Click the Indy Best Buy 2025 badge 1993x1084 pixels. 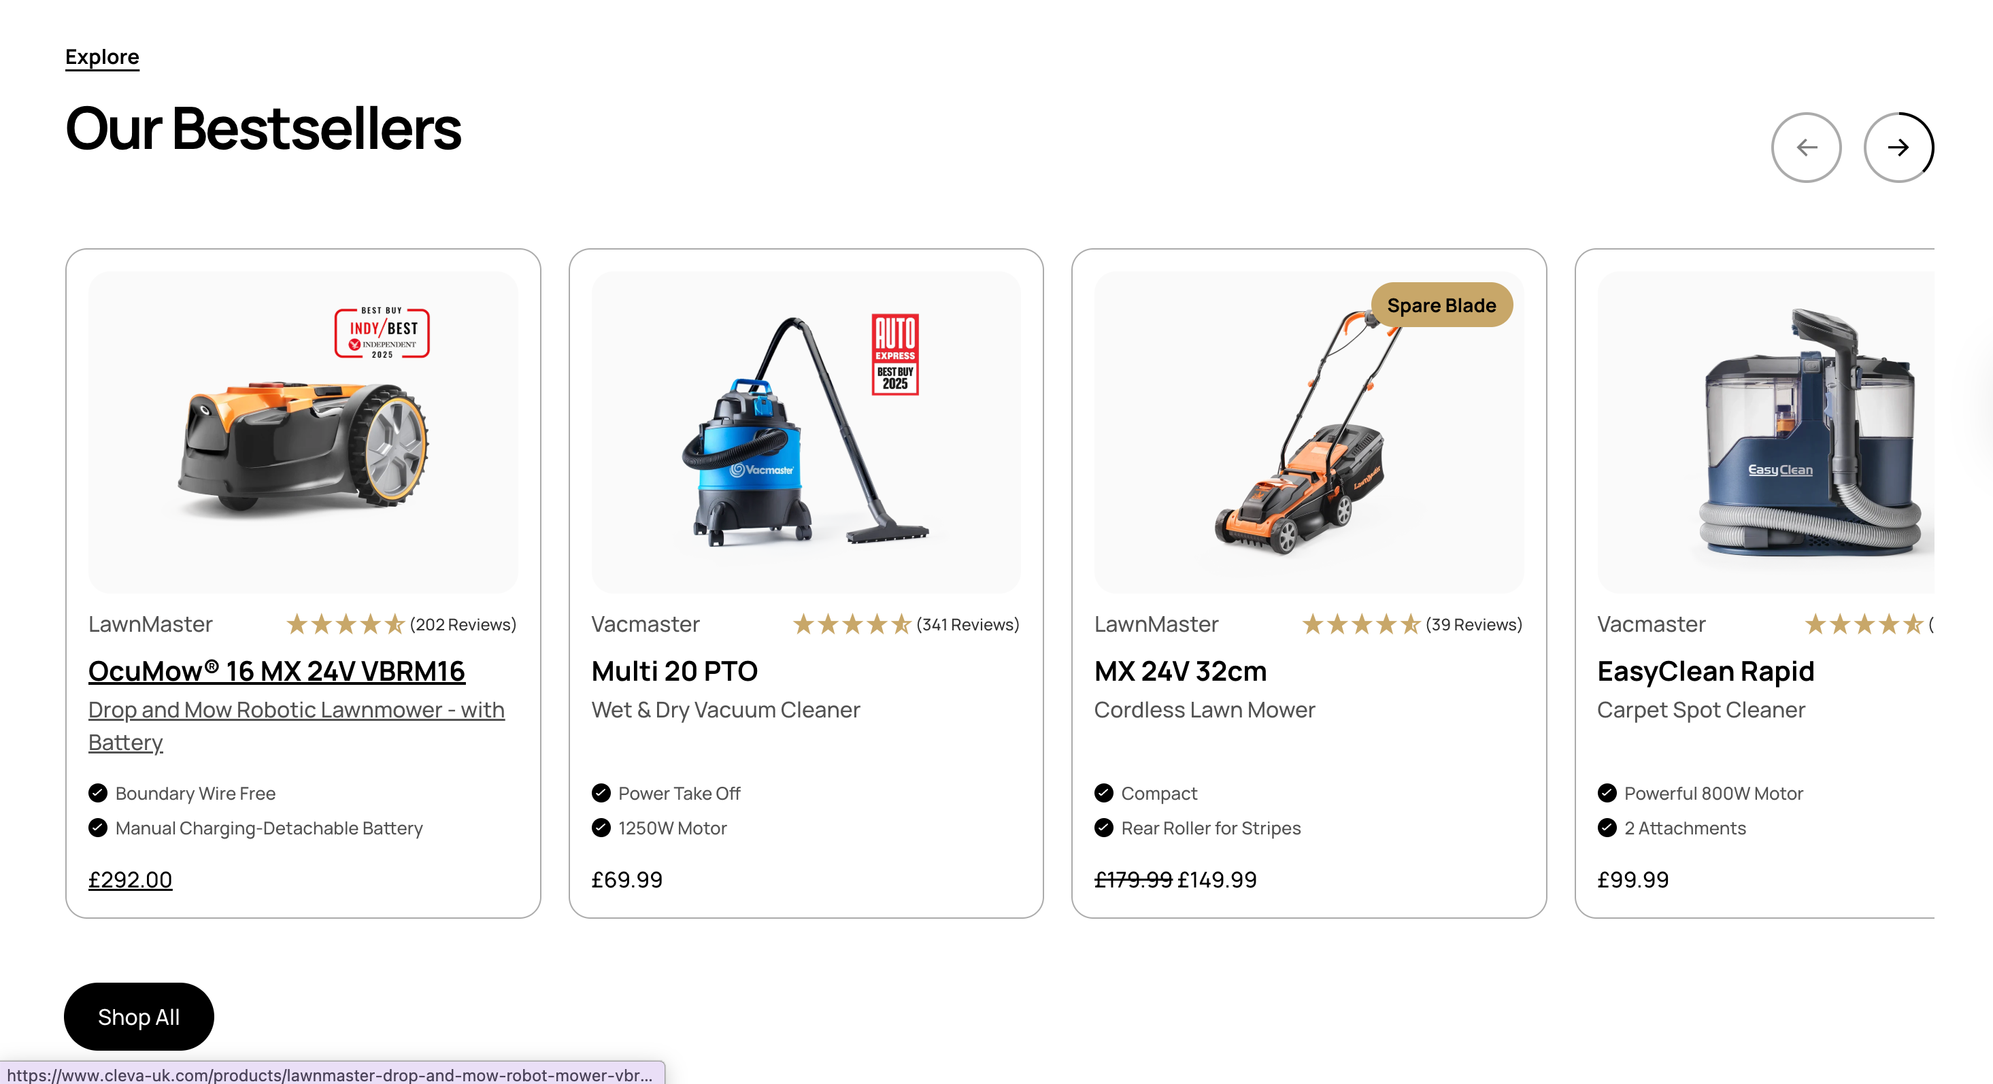pos(382,333)
